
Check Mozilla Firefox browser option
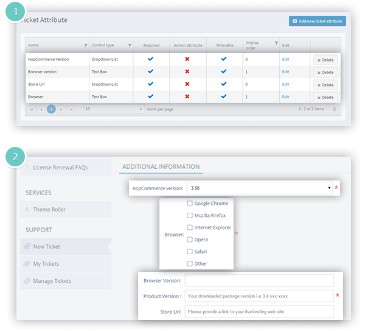tap(190, 215)
